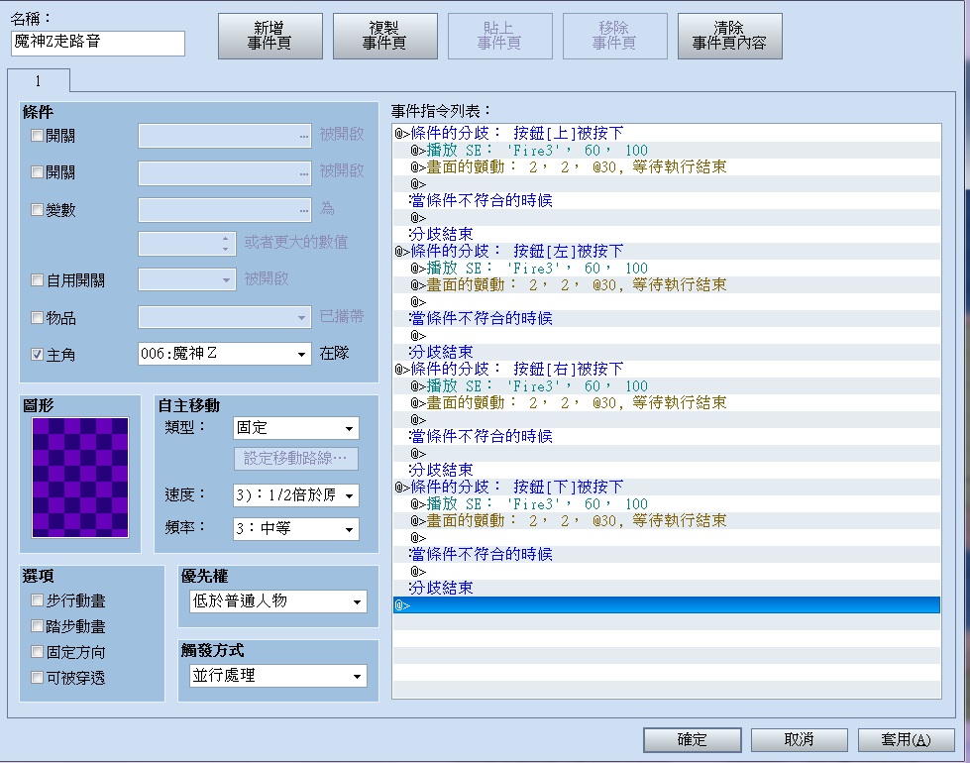Open the 頻率 dropdown showing 3：中等
970x763 pixels.
(295, 528)
